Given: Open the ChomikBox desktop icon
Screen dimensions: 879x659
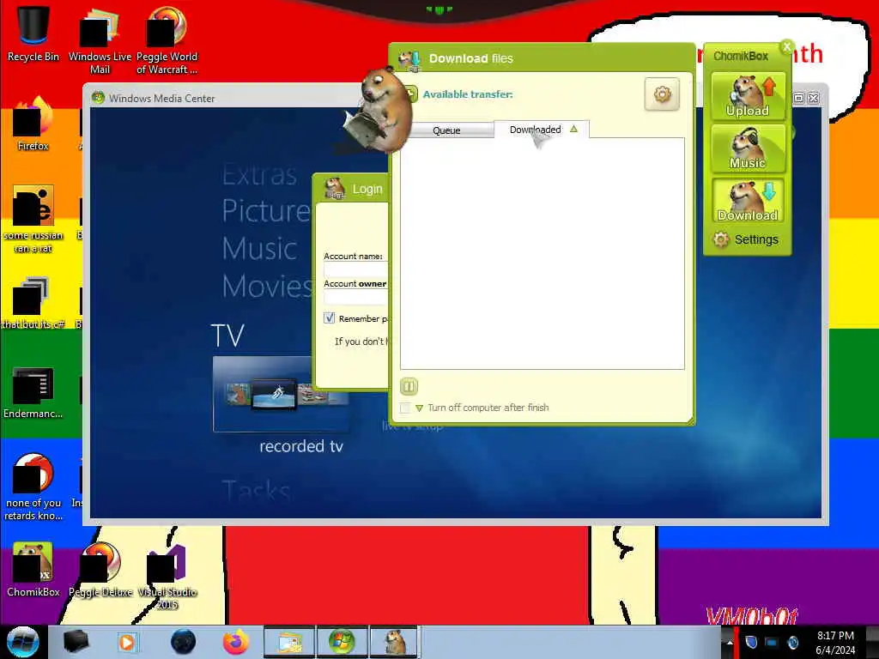Looking at the screenshot, I should (x=33, y=570).
